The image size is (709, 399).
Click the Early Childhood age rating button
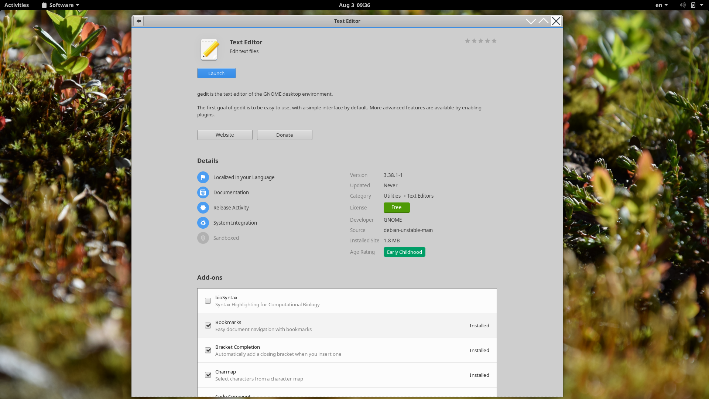(x=404, y=252)
